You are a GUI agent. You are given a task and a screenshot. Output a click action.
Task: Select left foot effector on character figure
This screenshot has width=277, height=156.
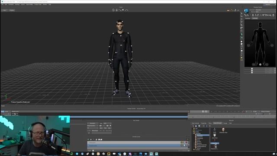[267, 65]
